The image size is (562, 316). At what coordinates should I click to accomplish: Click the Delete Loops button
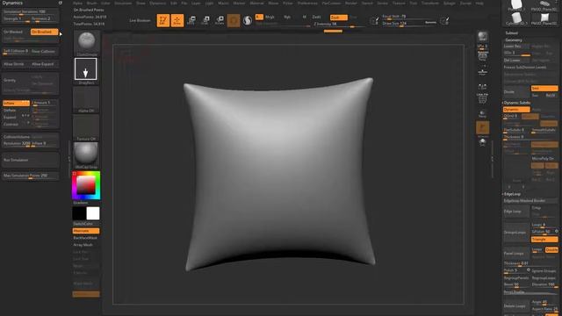(x=516, y=305)
